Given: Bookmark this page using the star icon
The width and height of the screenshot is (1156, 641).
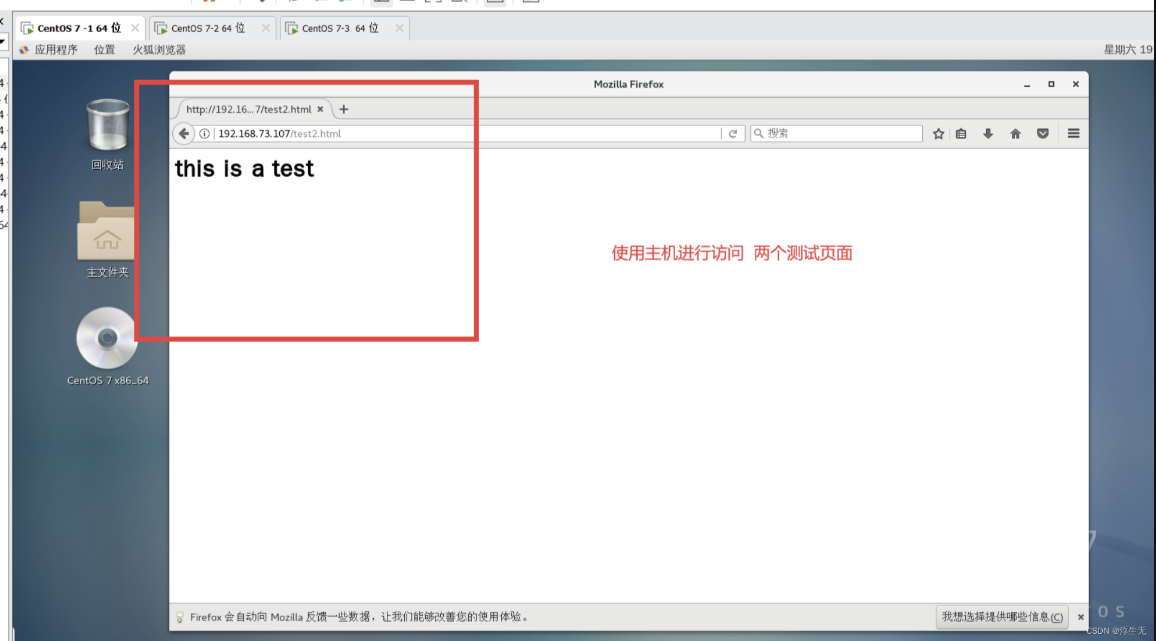Looking at the screenshot, I should pos(938,133).
